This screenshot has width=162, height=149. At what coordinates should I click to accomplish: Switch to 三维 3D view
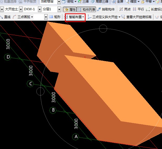click(83, 2)
